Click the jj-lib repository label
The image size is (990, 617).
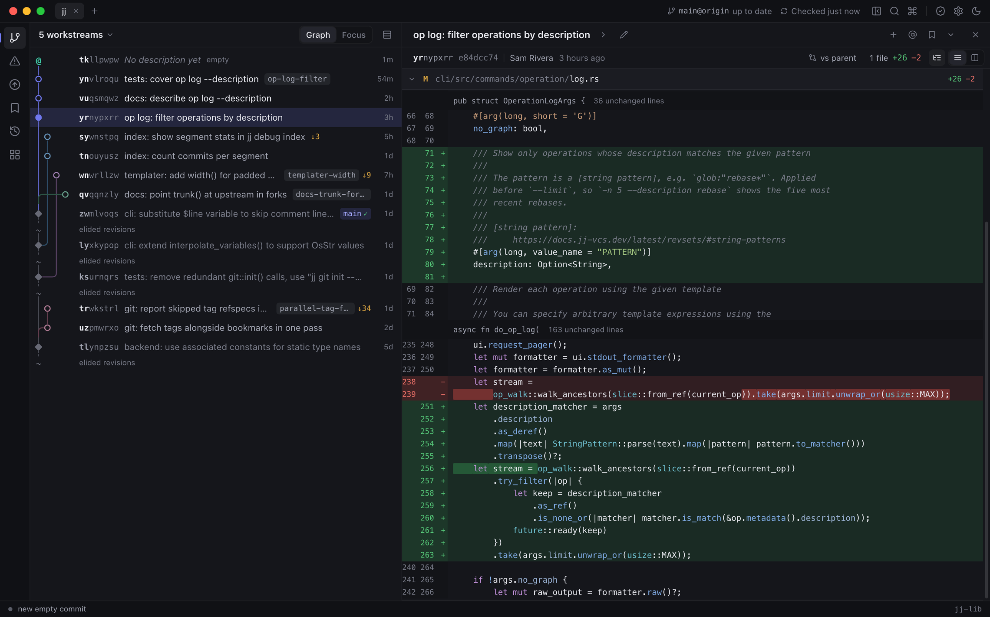[x=968, y=609]
